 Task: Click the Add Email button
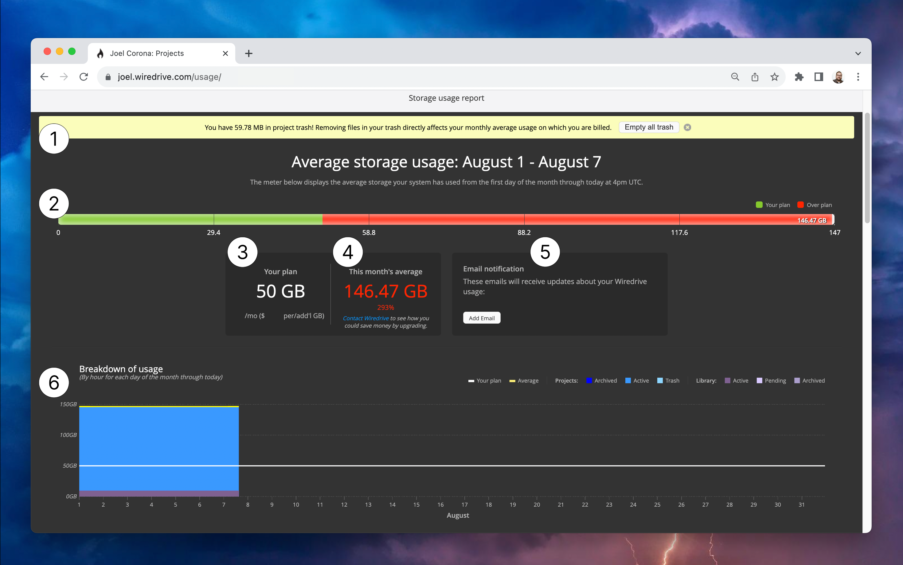click(x=482, y=318)
